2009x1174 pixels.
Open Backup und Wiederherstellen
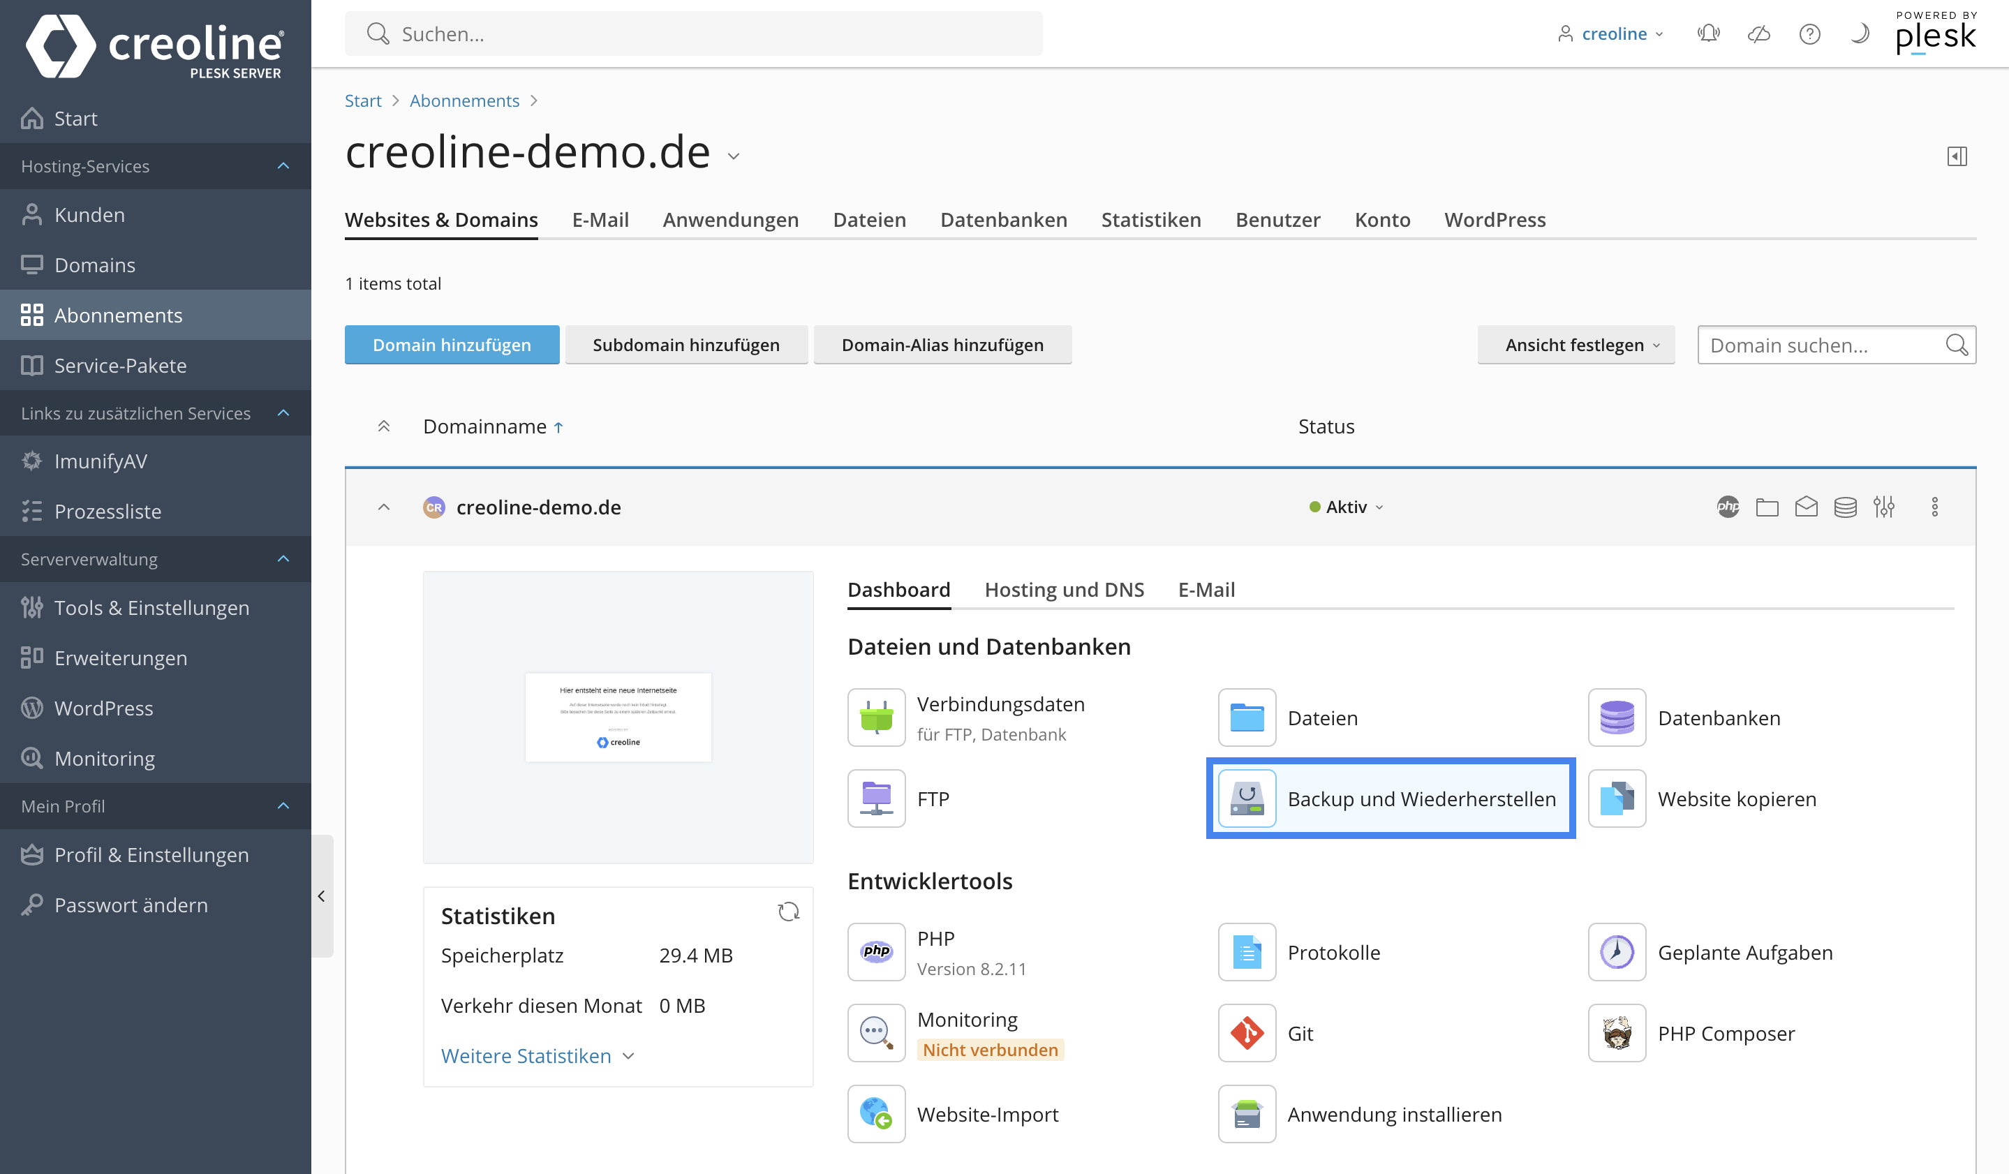coord(1391,798)
